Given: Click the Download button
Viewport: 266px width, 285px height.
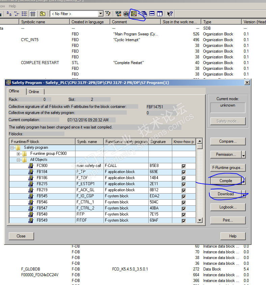Looking at the screenshot, I should [x=226, y=194].
